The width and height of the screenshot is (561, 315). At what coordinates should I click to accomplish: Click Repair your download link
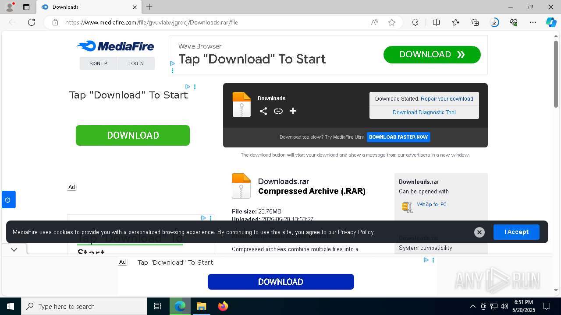(x=447, y=99)
